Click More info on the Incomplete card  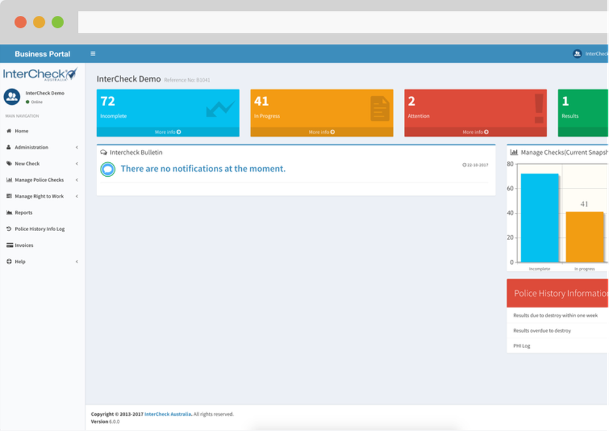tap(168, 132)
